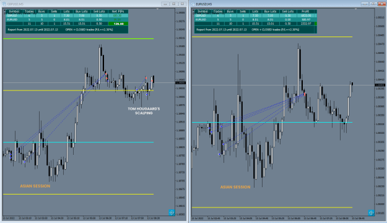This screenshot has height=223, width=387.
Task: Select the ASIAN SESSION label on GBPUSD chart
Action: 35,186
